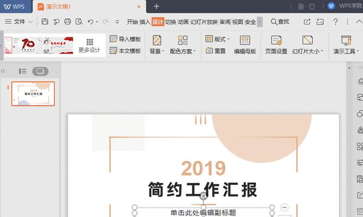Switch to the 切换 tab
This screenshot has width=363, height=217.
coord(171,22)
